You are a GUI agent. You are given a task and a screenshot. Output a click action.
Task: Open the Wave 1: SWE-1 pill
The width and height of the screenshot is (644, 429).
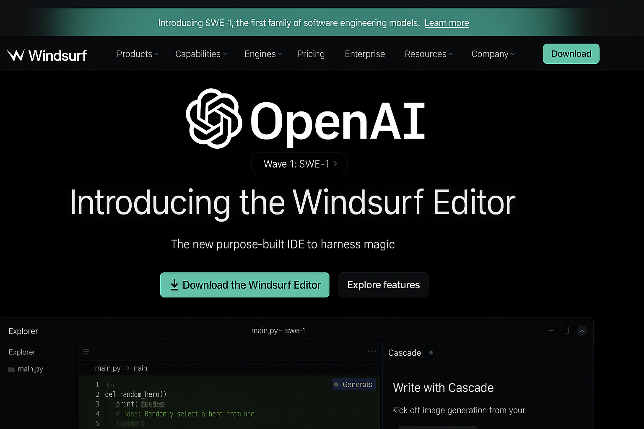pos(299,164)
